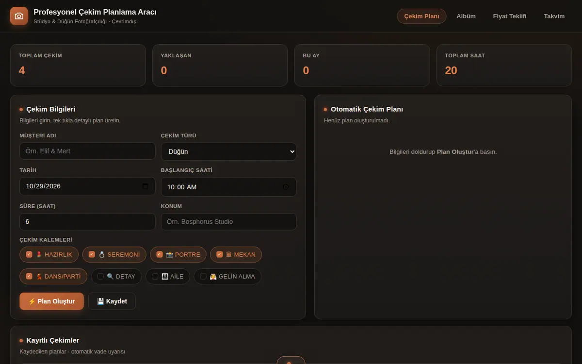Screen dimensions: 582x364
Task: Open the clock icon in Başlangıç Saati field
Action: 286,187
